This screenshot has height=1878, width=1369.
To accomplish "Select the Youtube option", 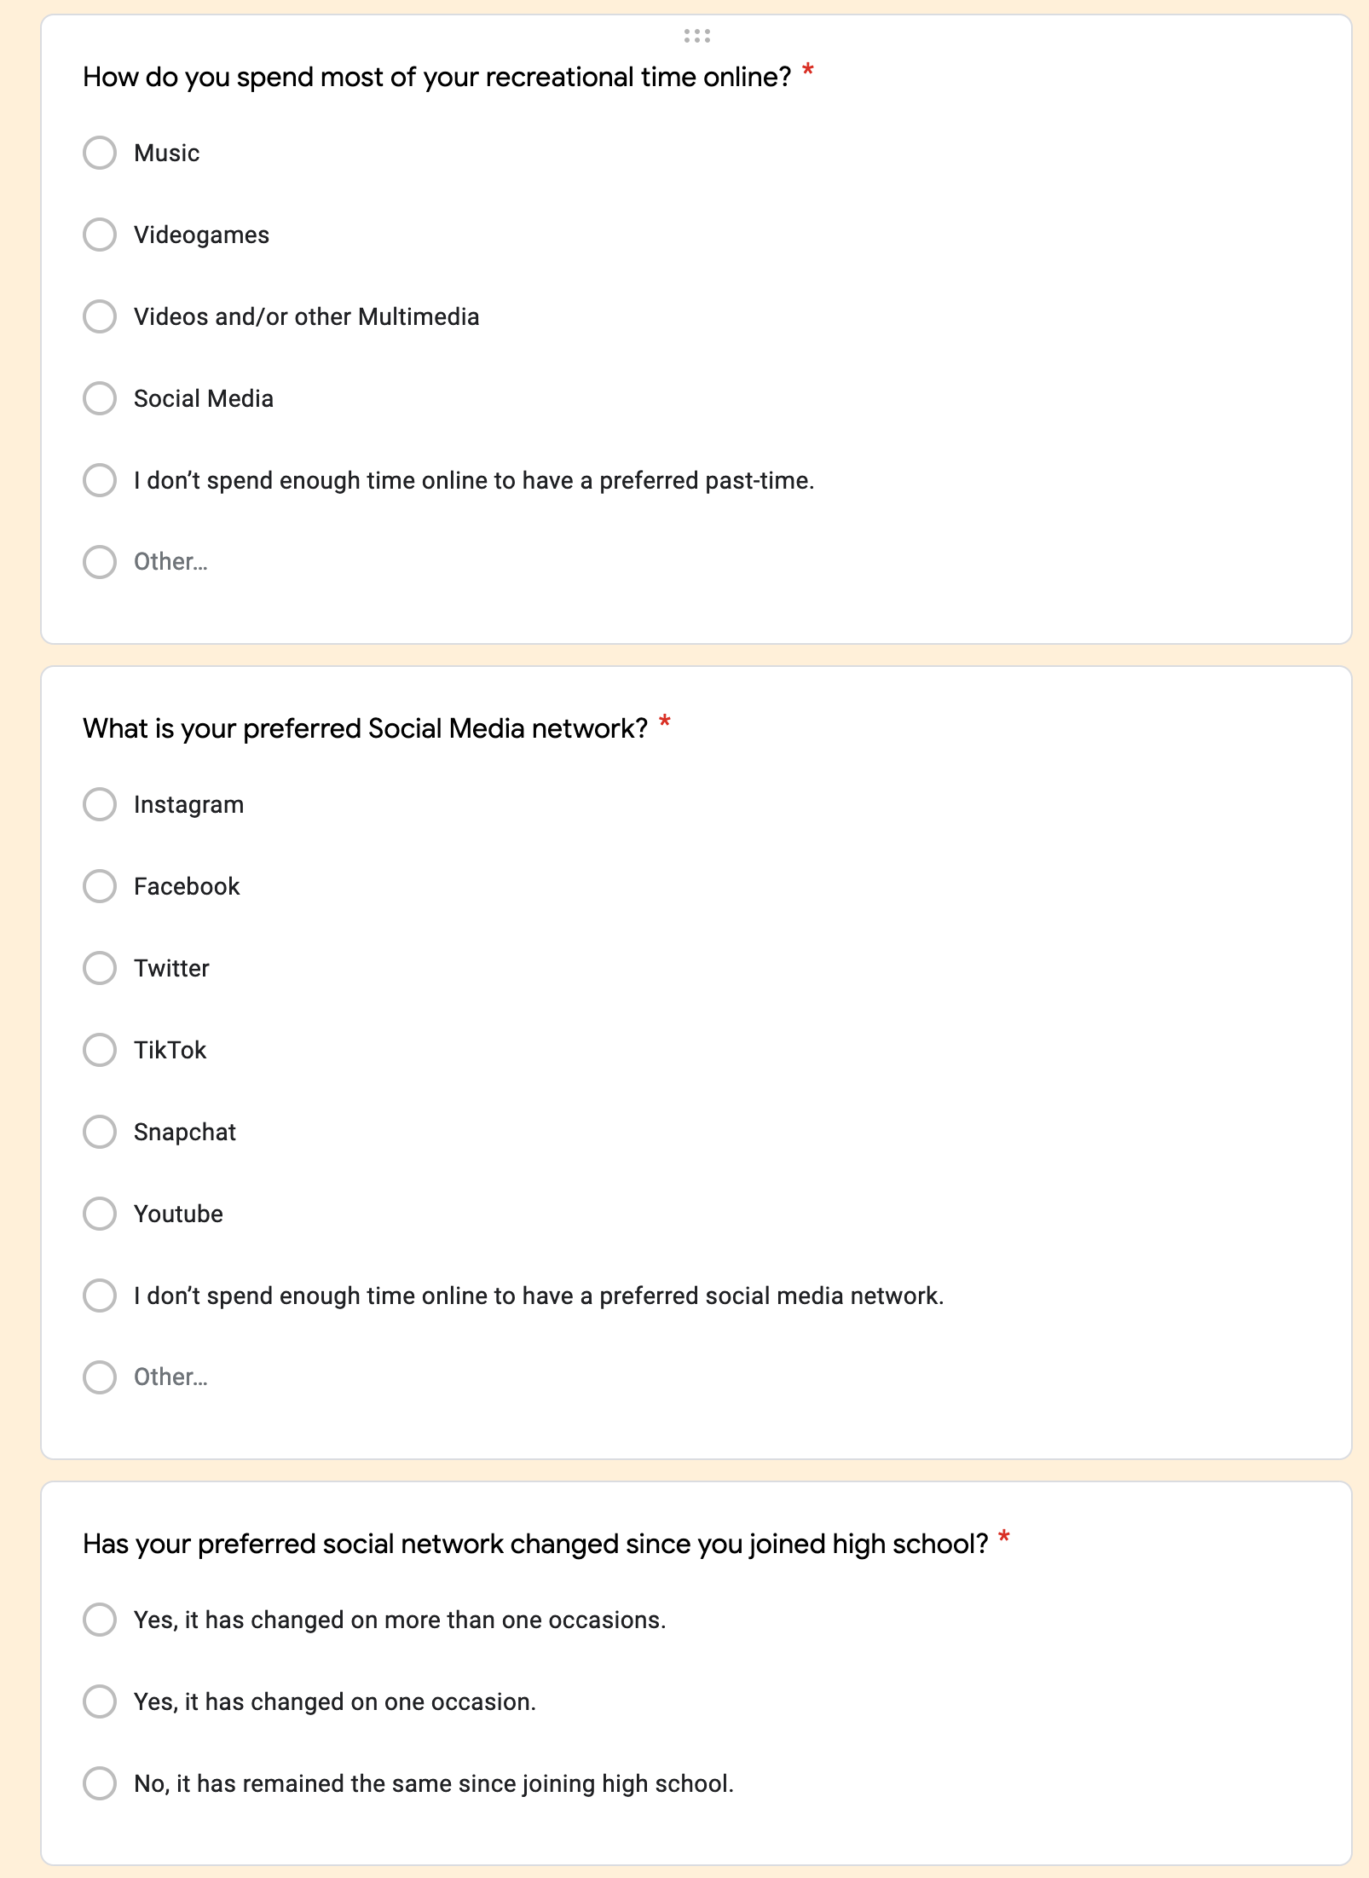I will pos(100,1214).
